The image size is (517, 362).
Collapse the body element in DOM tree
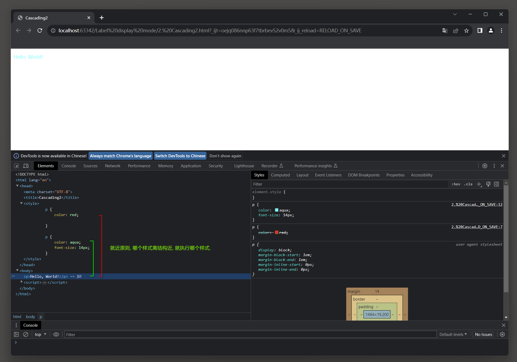pyautogui.click(x=17, y=270)
